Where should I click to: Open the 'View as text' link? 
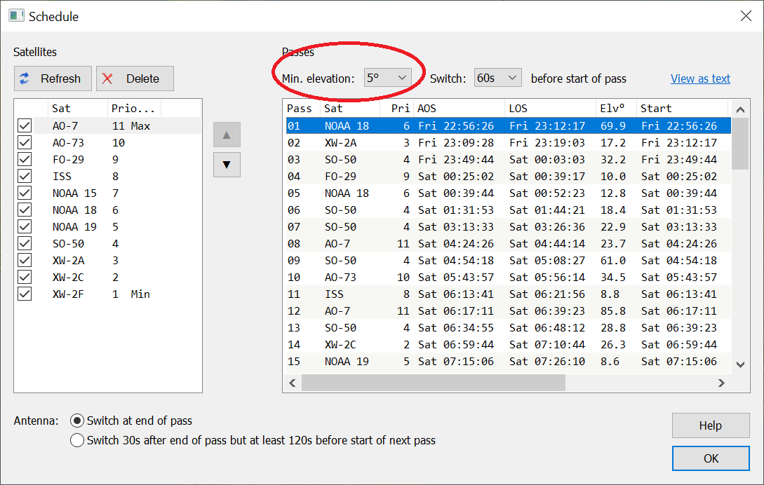(x=700, y=78)
